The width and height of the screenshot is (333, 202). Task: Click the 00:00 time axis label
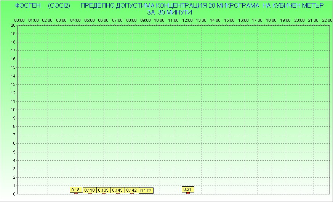(19, 21)
